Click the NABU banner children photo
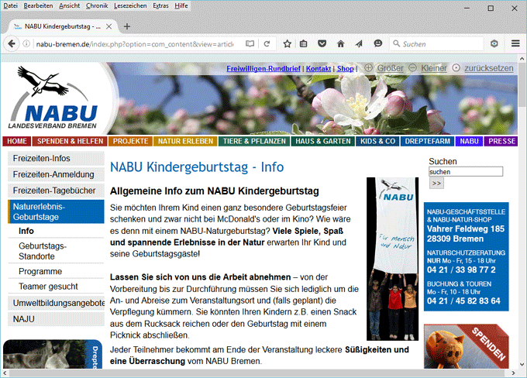 (x=392, y=259)
